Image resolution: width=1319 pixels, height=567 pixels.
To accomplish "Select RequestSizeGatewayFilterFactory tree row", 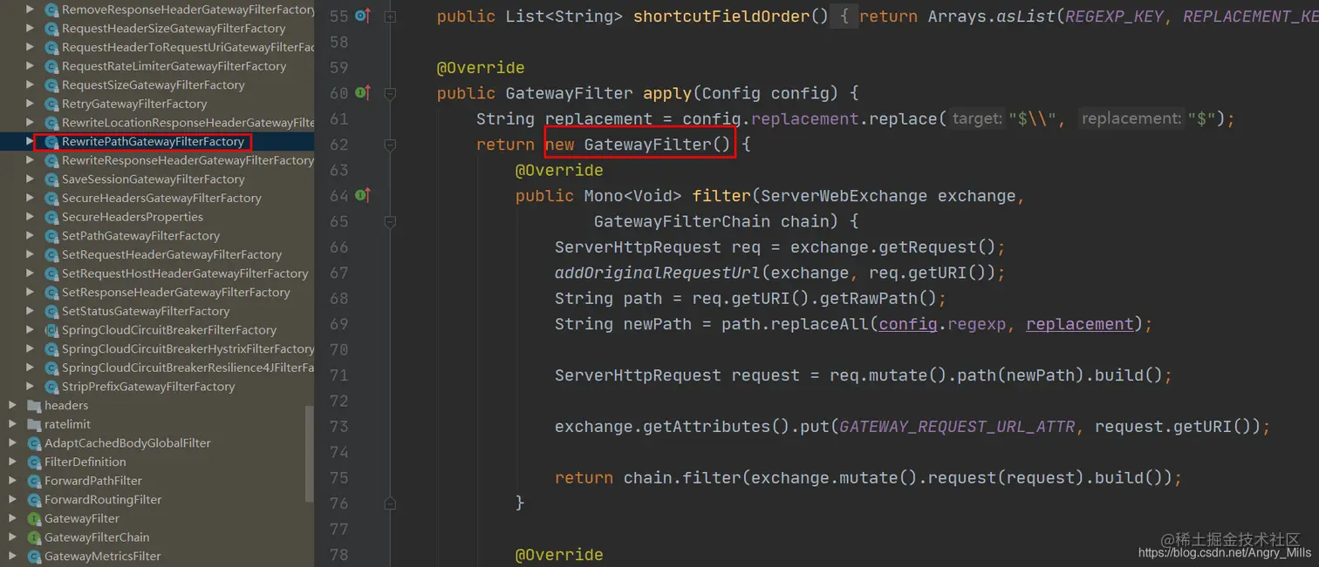I will point(157,85).
